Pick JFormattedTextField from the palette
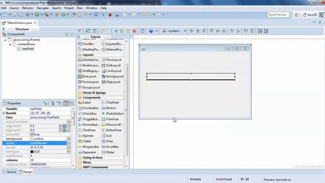The height and width of the screenshot is (183, 325). (x=89, y=125)
